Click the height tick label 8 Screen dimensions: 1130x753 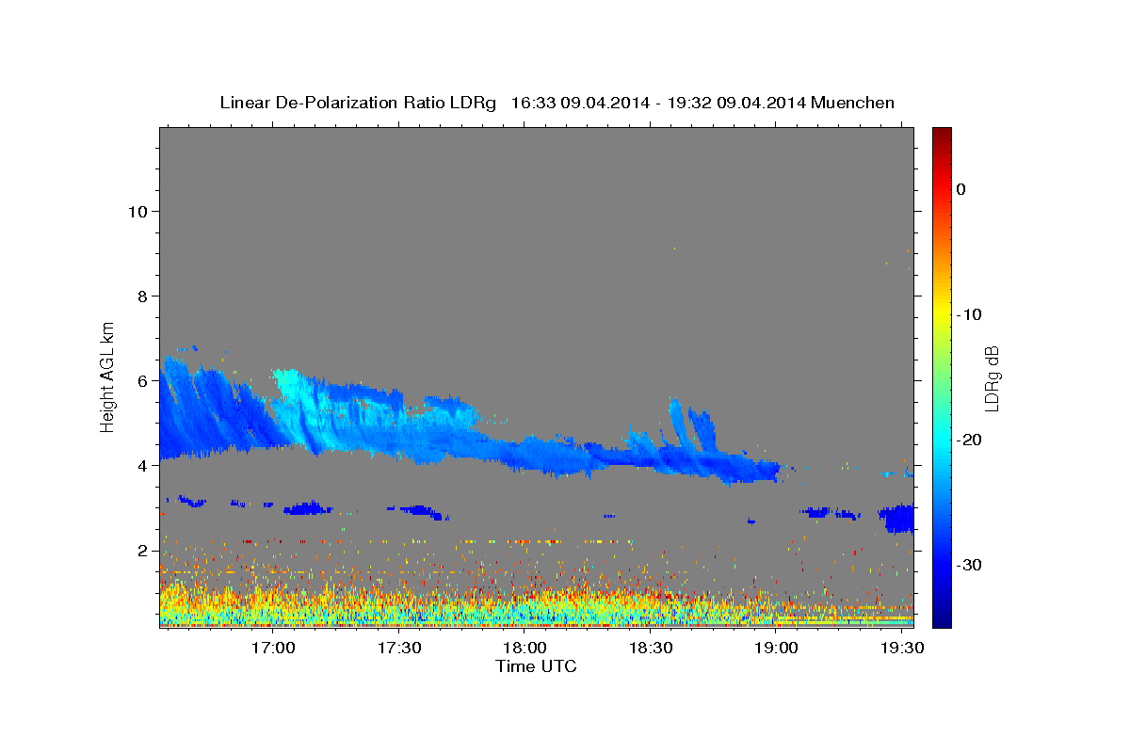point(143,296)
